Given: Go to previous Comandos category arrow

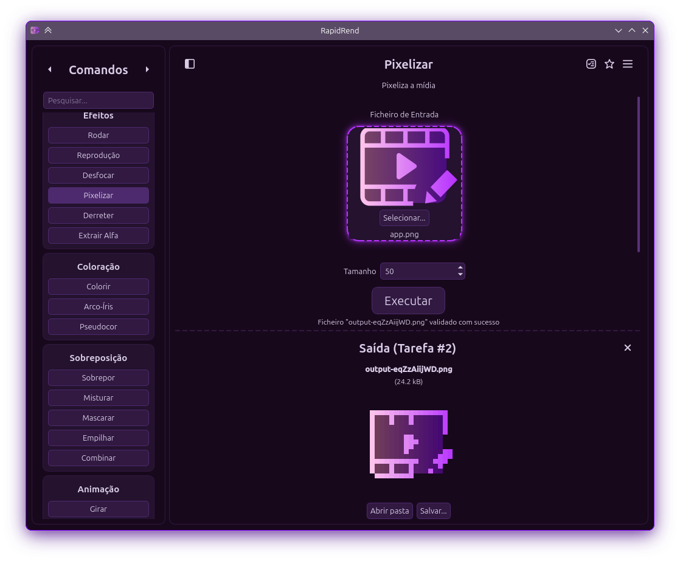Looking at the screenshot, I should (x=50, y=69).
